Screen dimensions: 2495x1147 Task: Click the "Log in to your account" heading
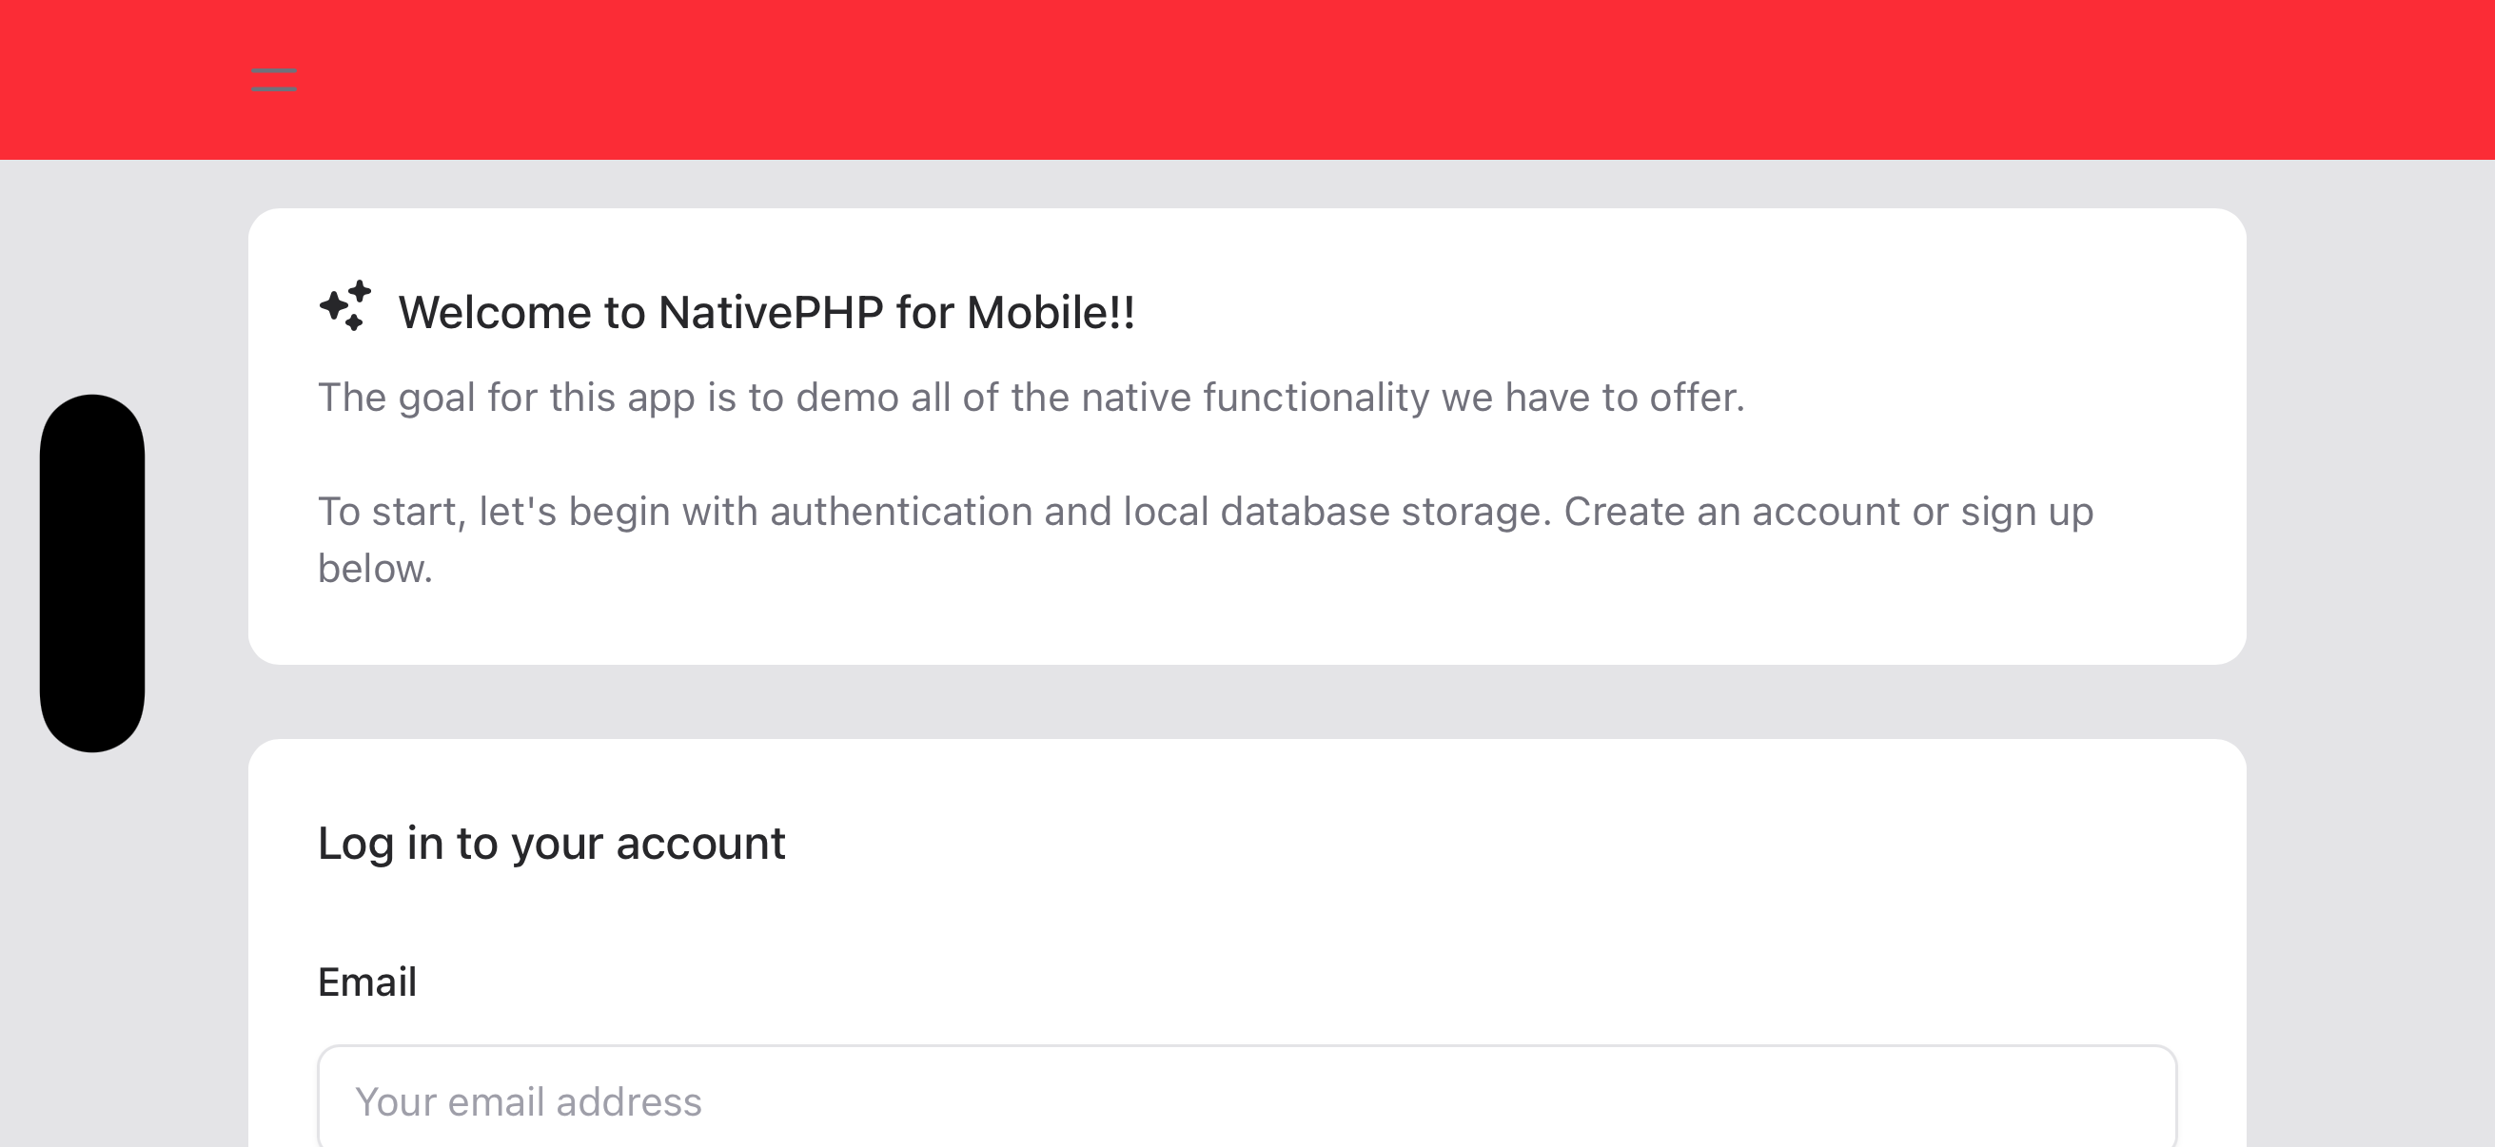click(x=551, y=843)
